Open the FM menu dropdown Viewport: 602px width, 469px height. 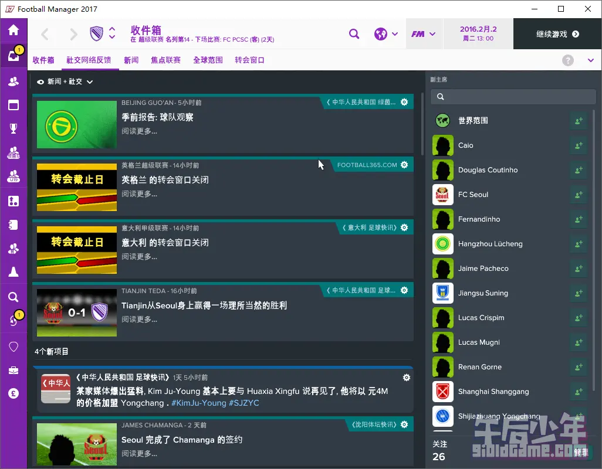click(424, 34)
